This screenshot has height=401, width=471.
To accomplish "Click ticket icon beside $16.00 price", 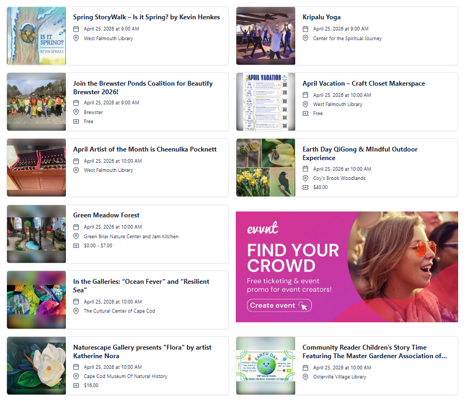I will (76, 385).
